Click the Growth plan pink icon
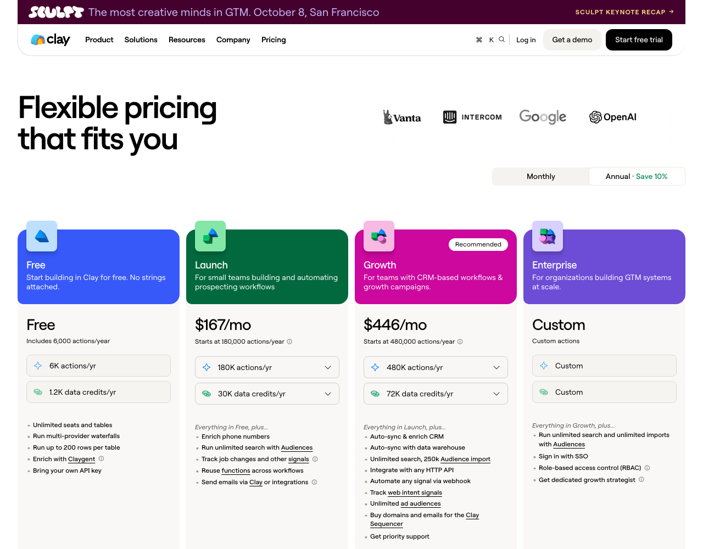Screen dimensions: 703x549 click(x=379, y=236)
